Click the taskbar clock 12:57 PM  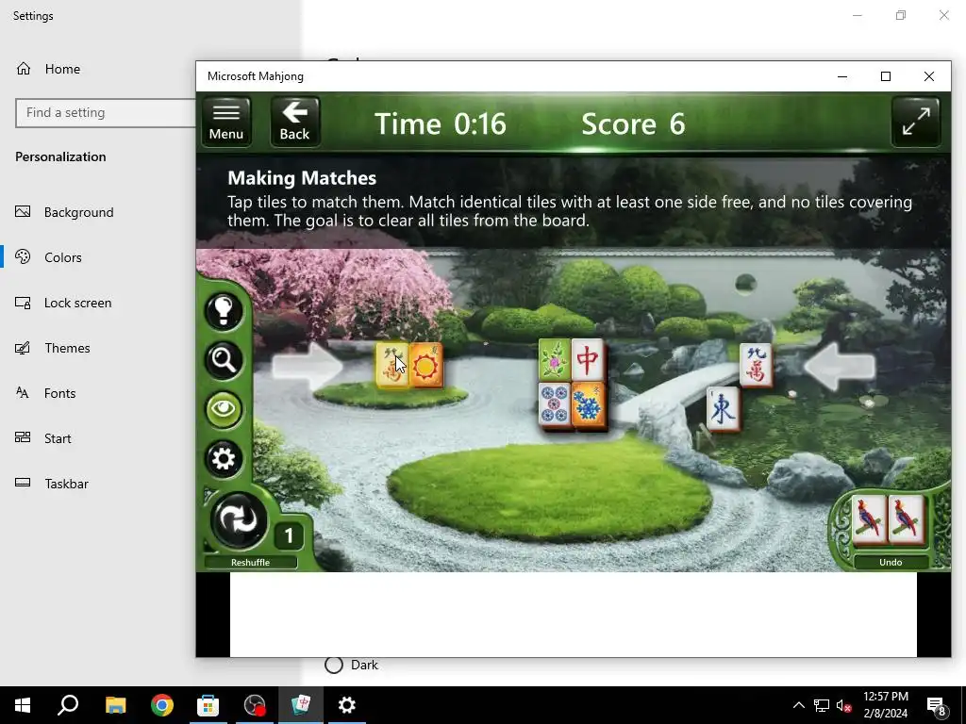885,705
